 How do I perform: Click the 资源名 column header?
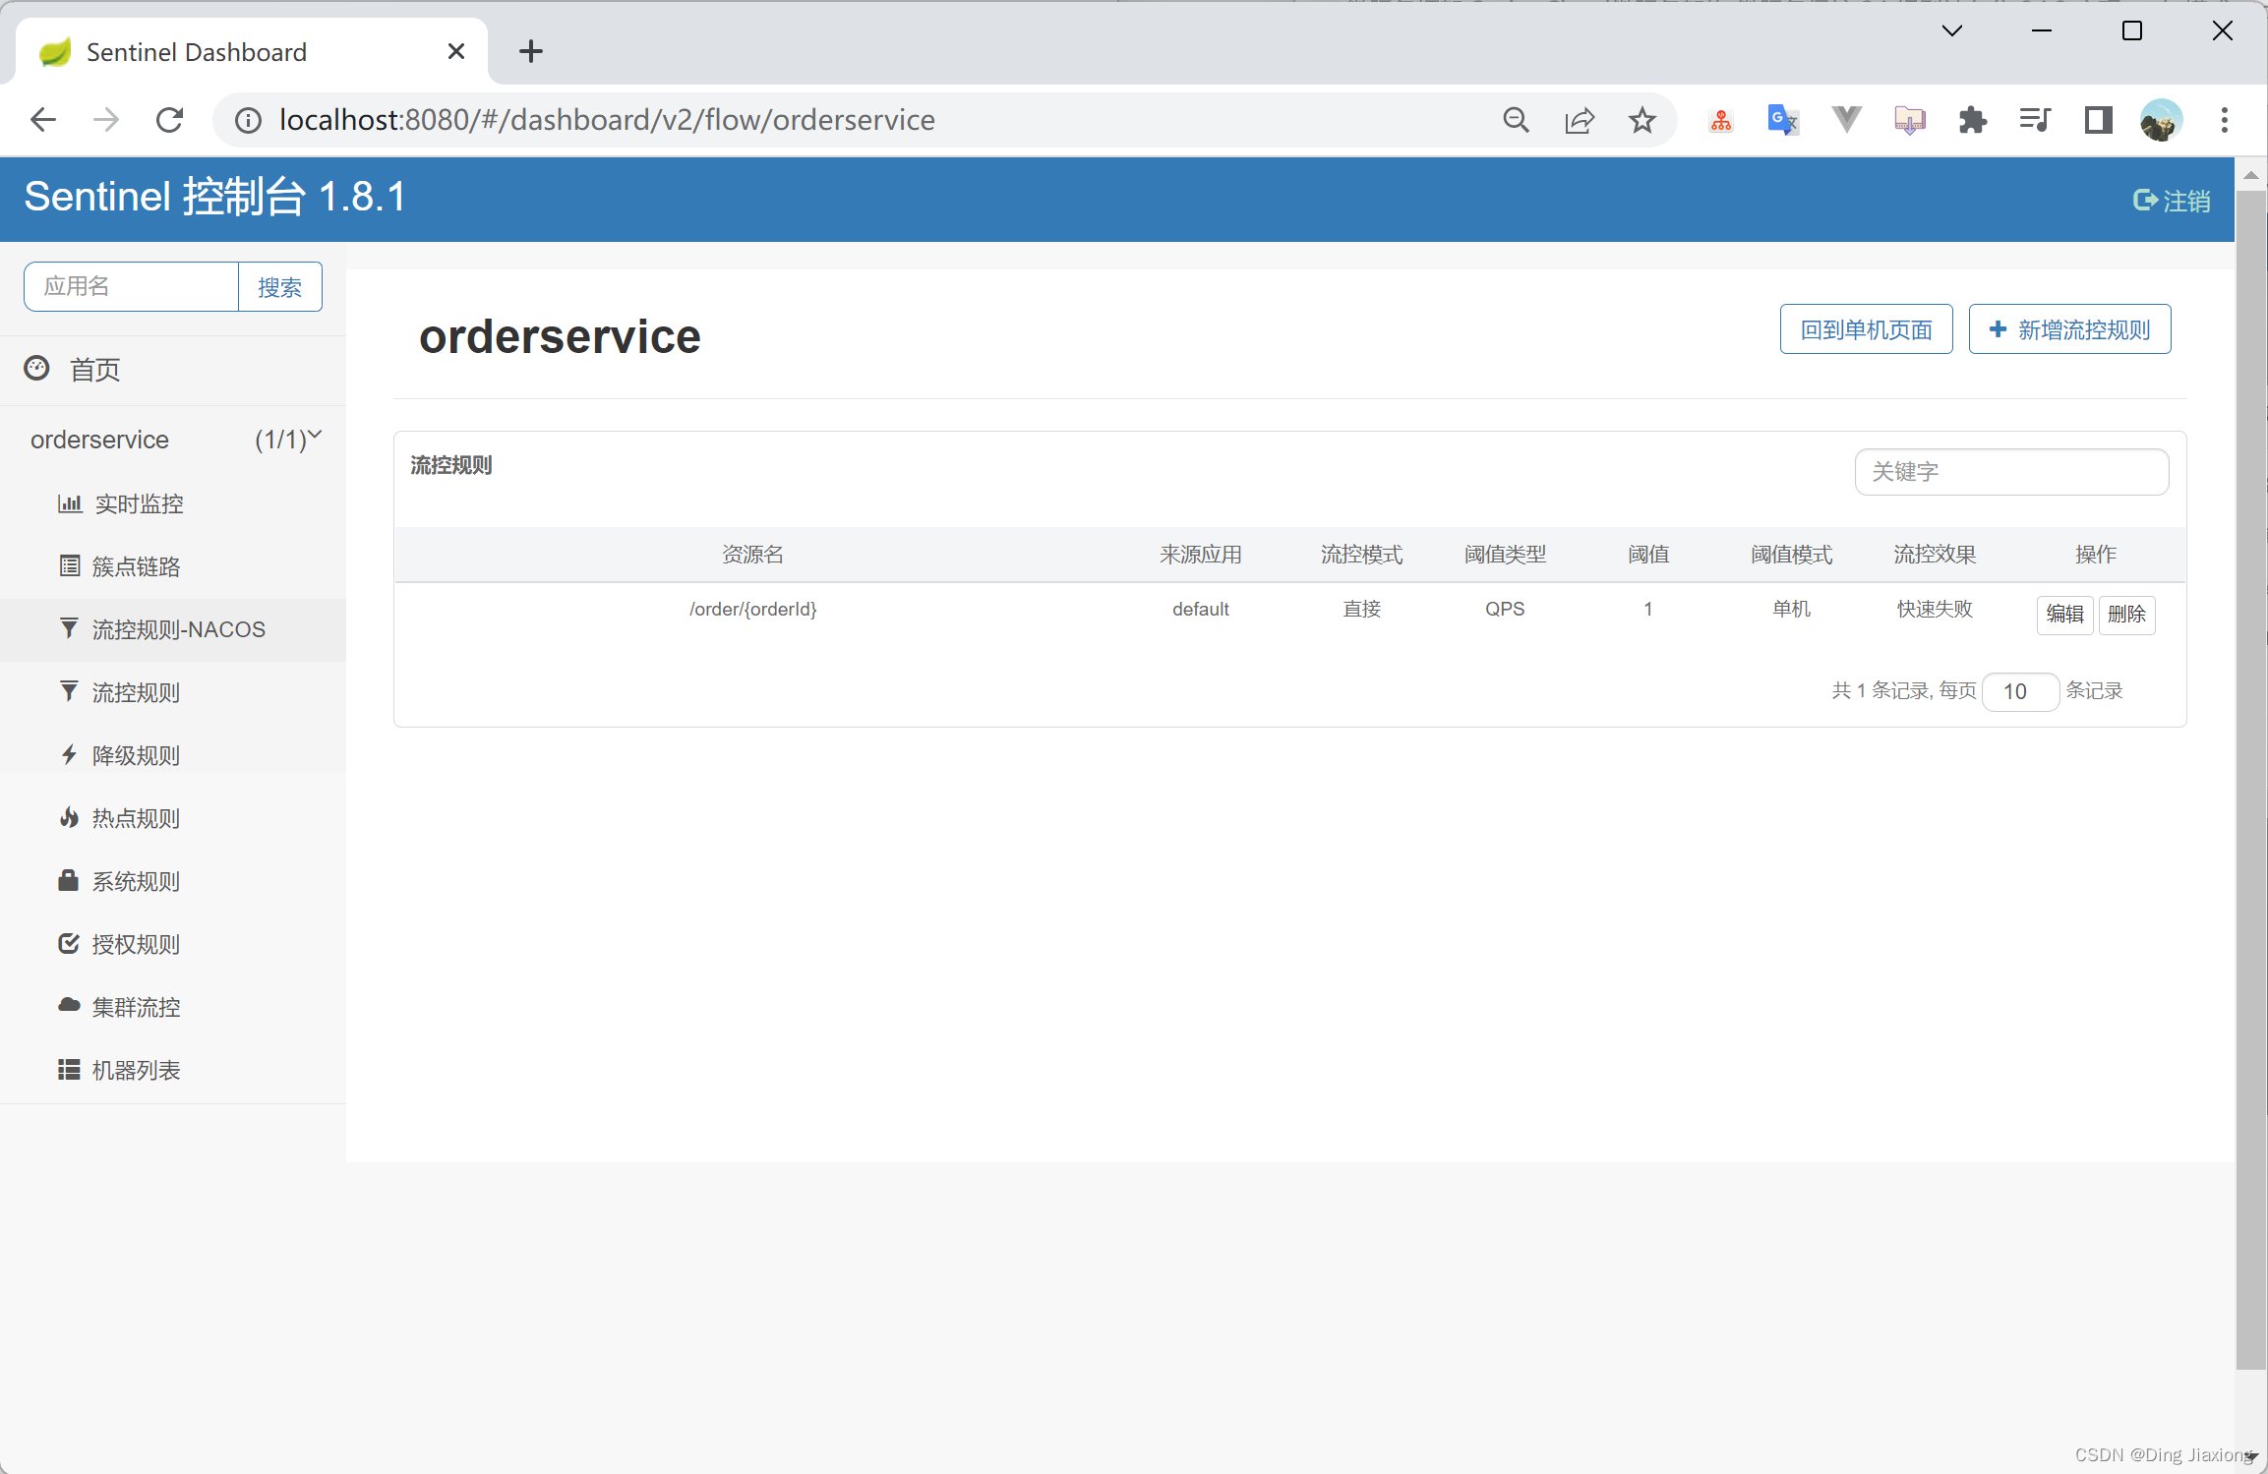(752, 555)
